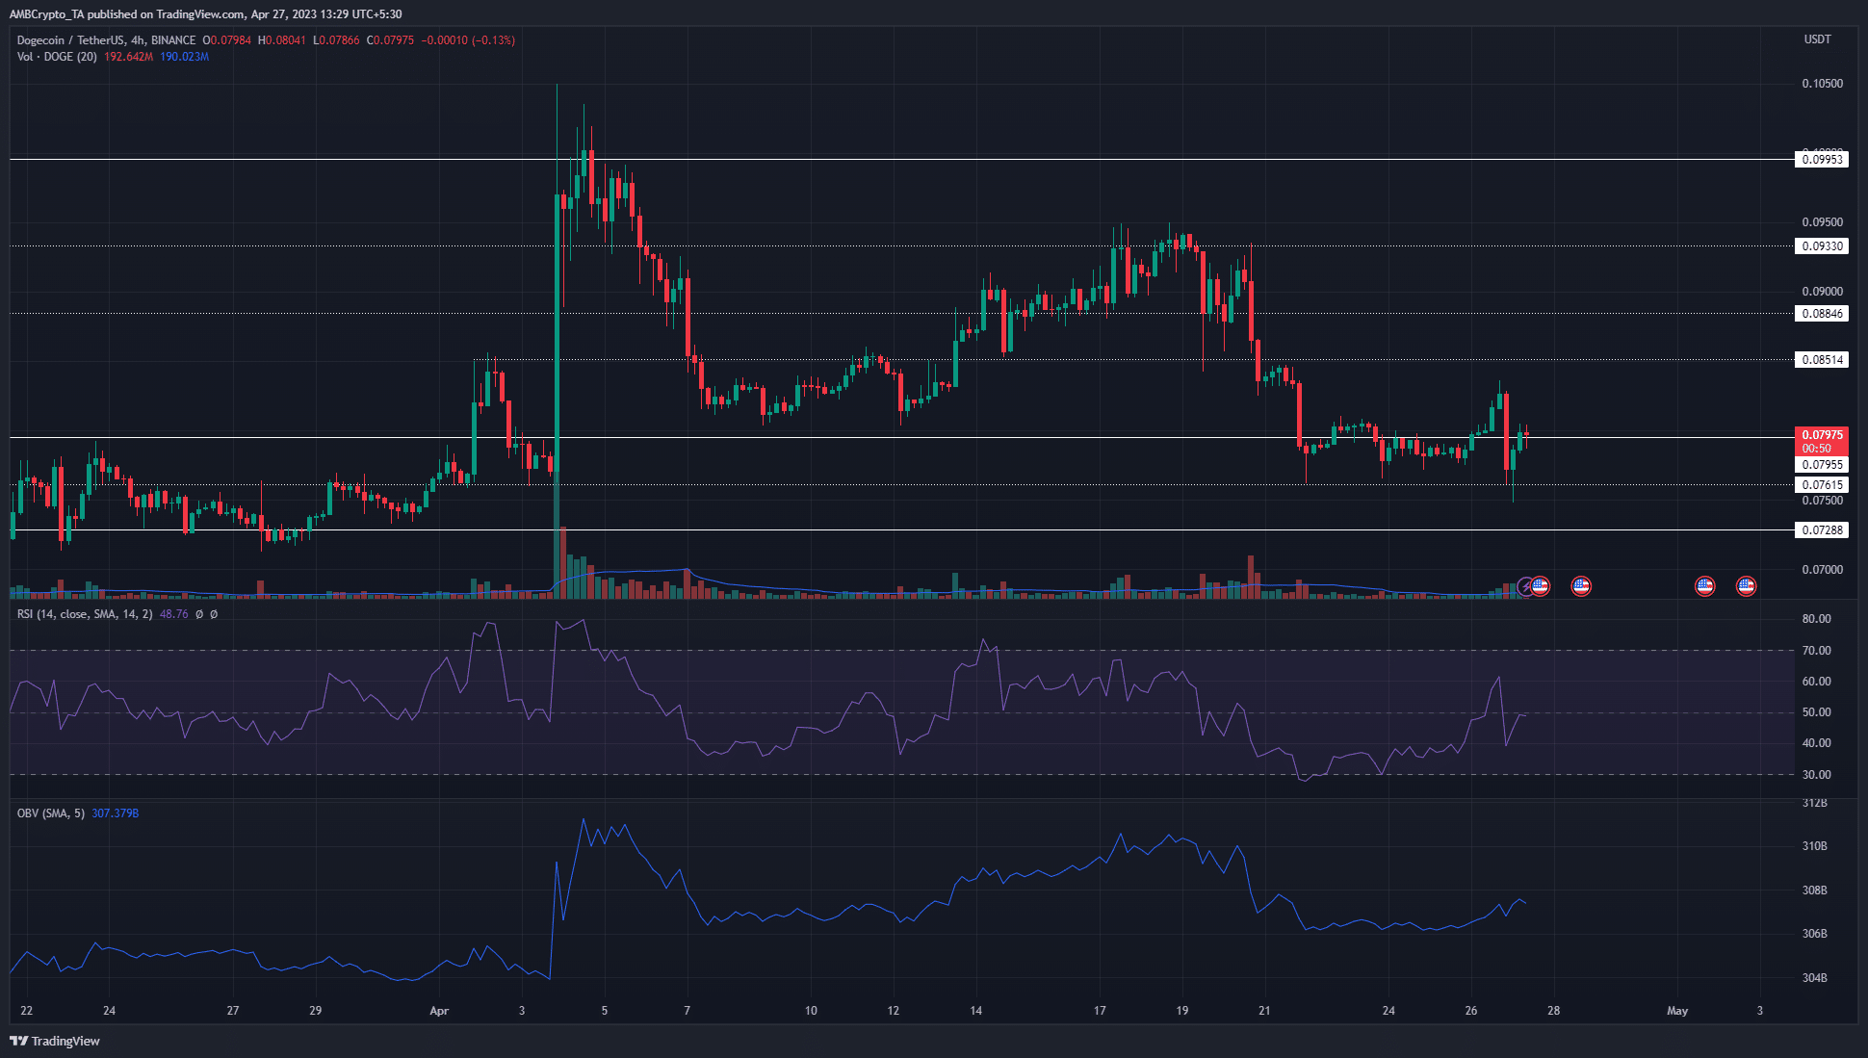Open the 'Vol · DOGE (20)' indicator legend
The width and height of the screenshot is (1868, 1058).
[x=57, y=57]
